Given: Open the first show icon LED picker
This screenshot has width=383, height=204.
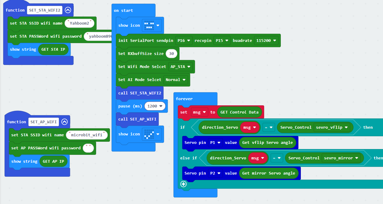Looking at the screenshot, I should click(152, 25).
